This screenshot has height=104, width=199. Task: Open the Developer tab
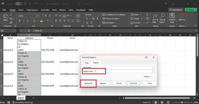pyautogui.click(x=81, y=10)
